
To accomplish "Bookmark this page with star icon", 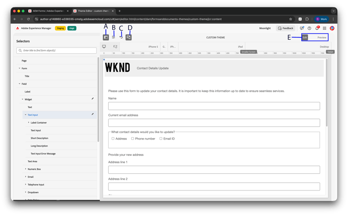I will [290, 19].
